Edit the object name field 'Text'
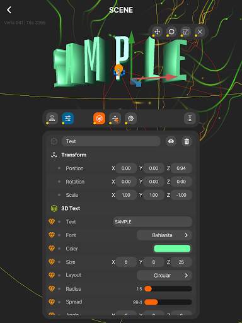The image size is (242, 323). [x=111, y=141]
